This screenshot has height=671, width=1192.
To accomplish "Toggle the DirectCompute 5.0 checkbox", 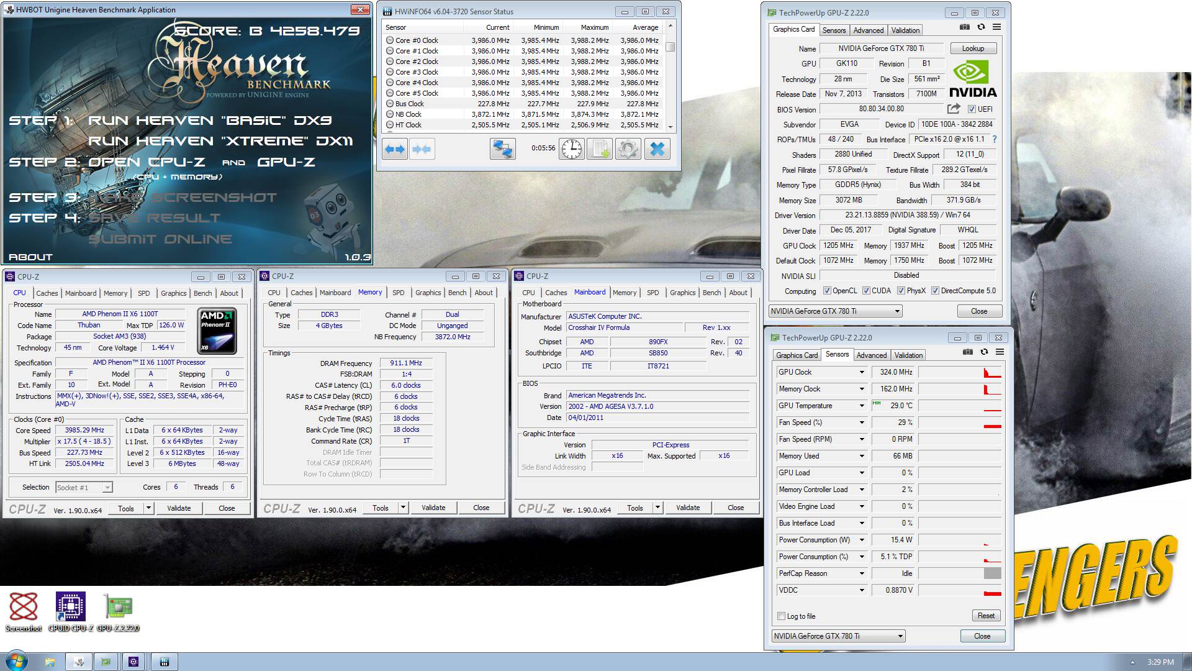I will (935, 291).
